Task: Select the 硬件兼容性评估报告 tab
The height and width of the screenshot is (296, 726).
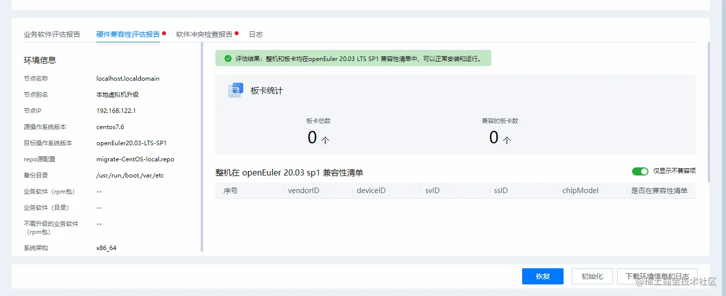Action: coord(128,34)
